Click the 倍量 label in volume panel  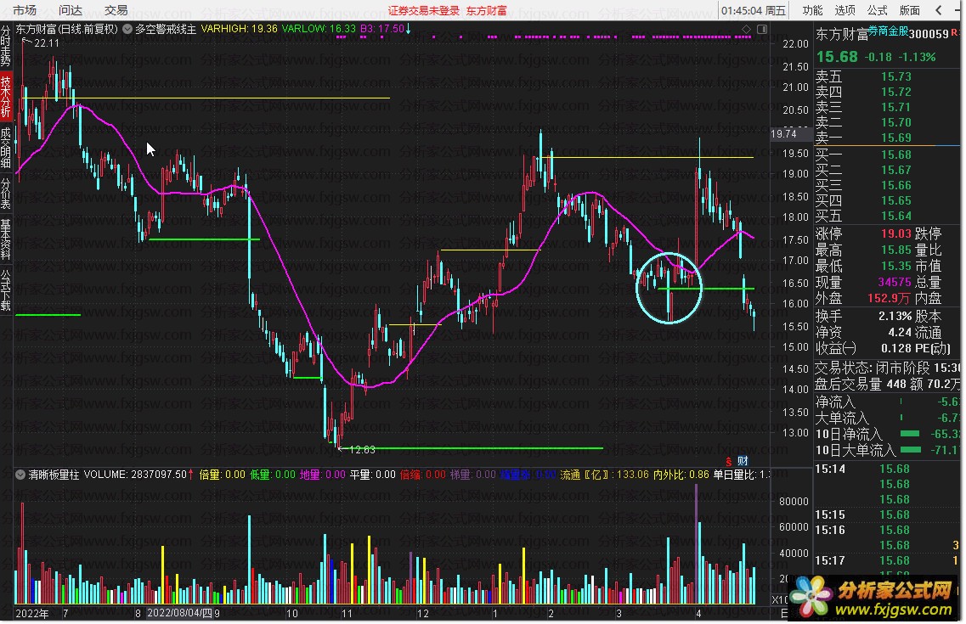210,475
